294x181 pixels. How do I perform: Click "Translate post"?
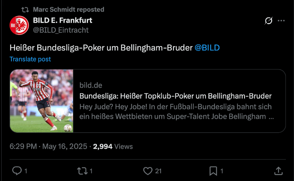tap(30, 59)
